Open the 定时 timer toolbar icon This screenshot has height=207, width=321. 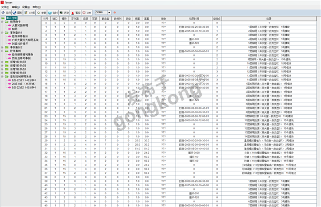(x=53, y=13)
